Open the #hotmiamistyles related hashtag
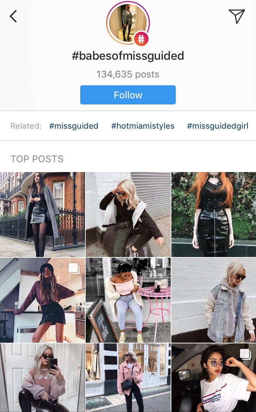 pyautogui.click(x=143, y=126)
